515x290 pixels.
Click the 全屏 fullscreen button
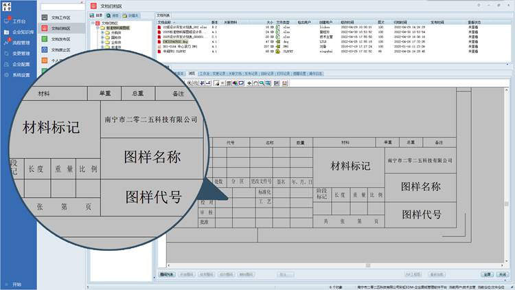(x=486, y=274)
